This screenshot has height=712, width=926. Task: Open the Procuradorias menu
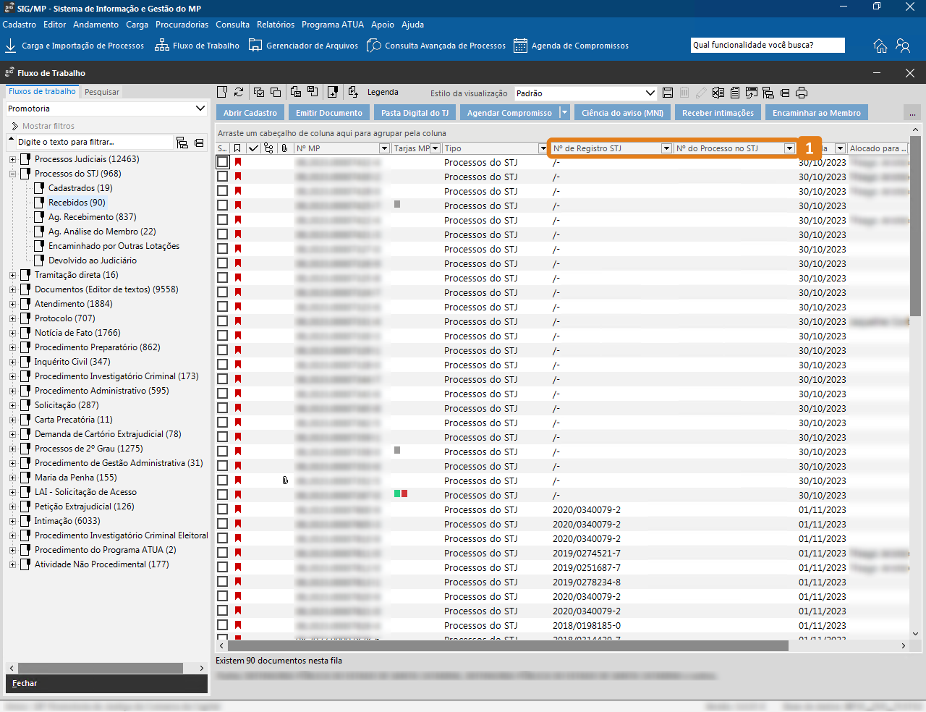[x=182, y=24]
